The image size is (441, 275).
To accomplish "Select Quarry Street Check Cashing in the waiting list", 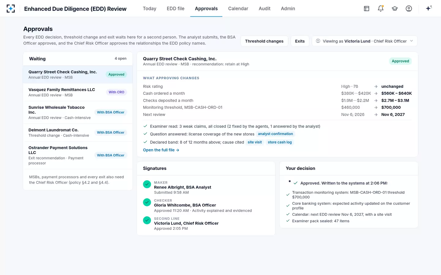I will point(78,75).
